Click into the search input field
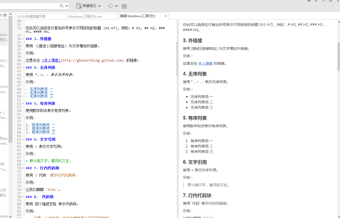340x218 pixels. (x=30, y=6)
